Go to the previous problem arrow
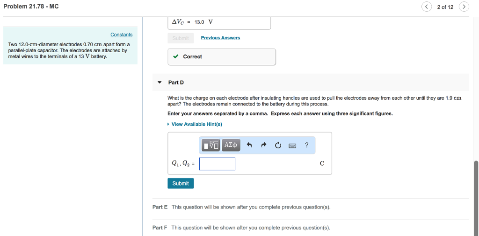Screen dimensions: 479x236 pyautogui.click(x=427, y=7)
